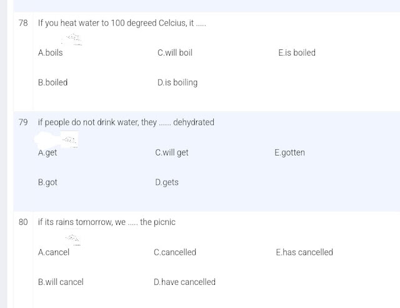Pick answer C.will boil
400x308 pixels.
(x=175, y=52)
